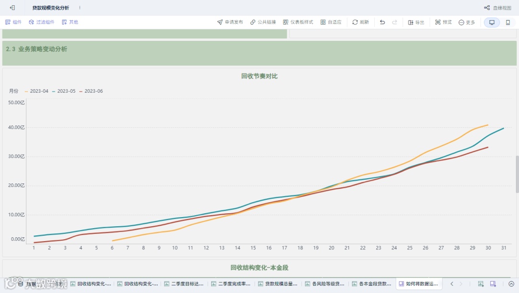Preview the dashboard with 预览
Image resolution: width=519 pixels, height=293 pixels.
click(443, 22)
